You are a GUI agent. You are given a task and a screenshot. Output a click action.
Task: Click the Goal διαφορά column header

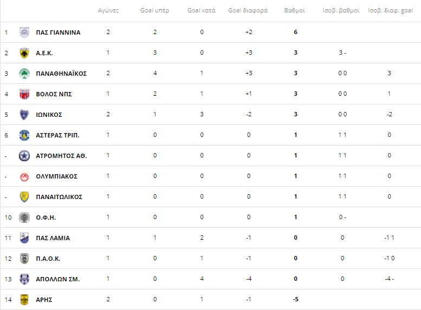(248, 10)
